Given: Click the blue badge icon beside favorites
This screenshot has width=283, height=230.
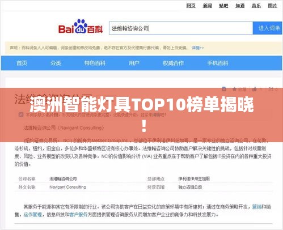Looking at the screenshot, I should pyautogui.click(x=224, y=89).
